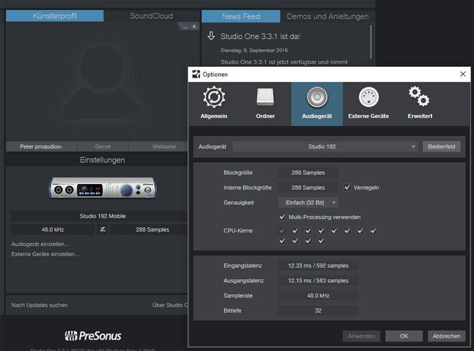
Task: Close the Künstlerprofil panel with x
Action: pyautogui.click(x=194, y=27)
